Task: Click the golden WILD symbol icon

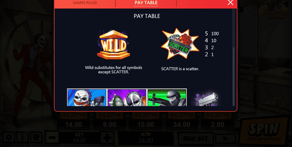Action: point(114,45)
